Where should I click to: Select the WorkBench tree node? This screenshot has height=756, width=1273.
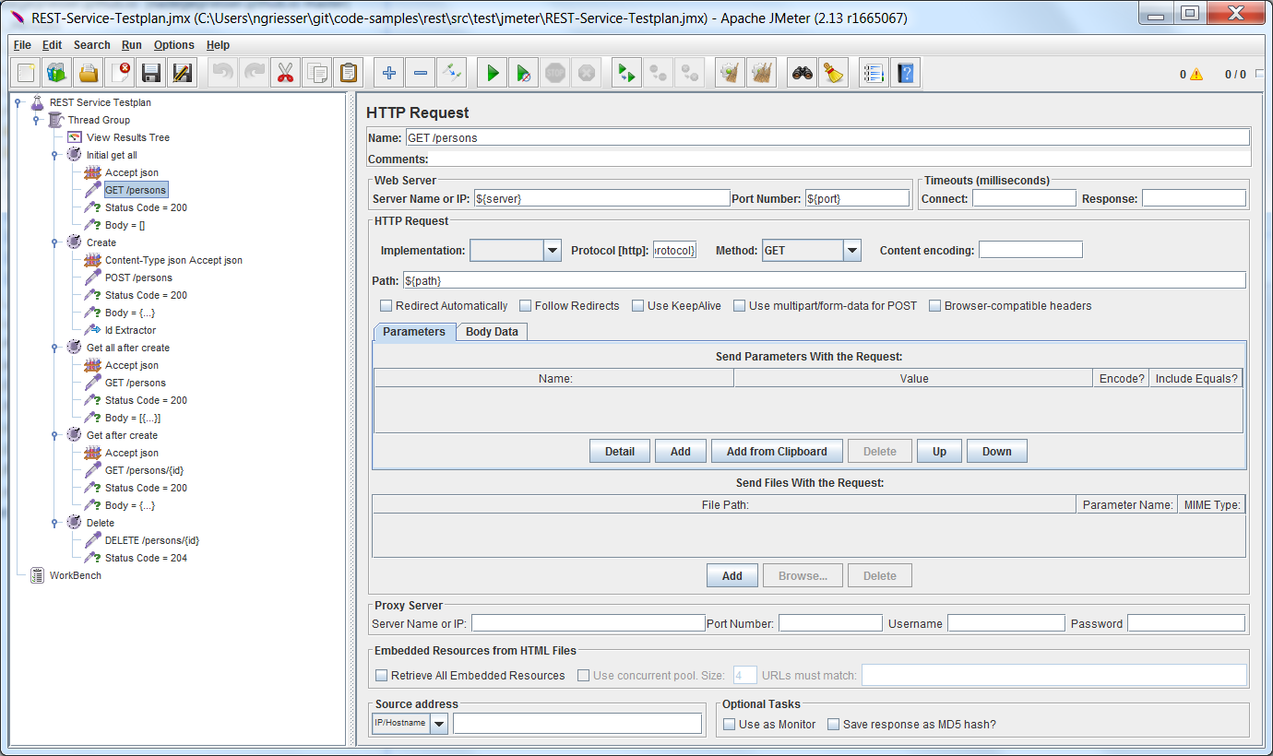[x=75, y=575]
